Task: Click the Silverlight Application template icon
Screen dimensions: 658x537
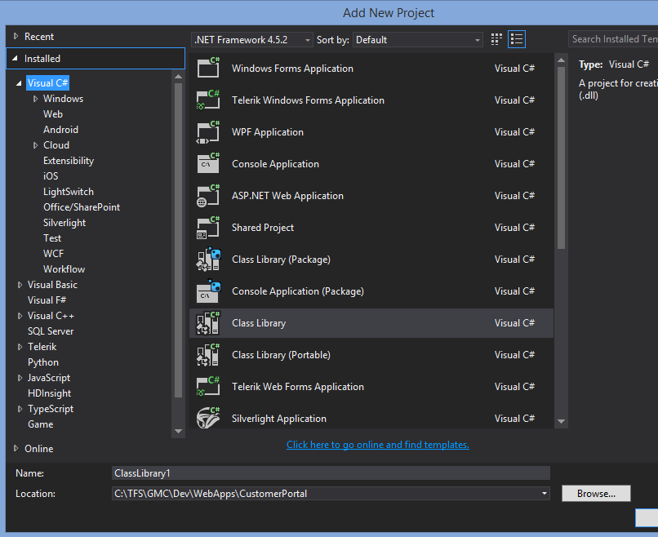Action: coord(208,418)
